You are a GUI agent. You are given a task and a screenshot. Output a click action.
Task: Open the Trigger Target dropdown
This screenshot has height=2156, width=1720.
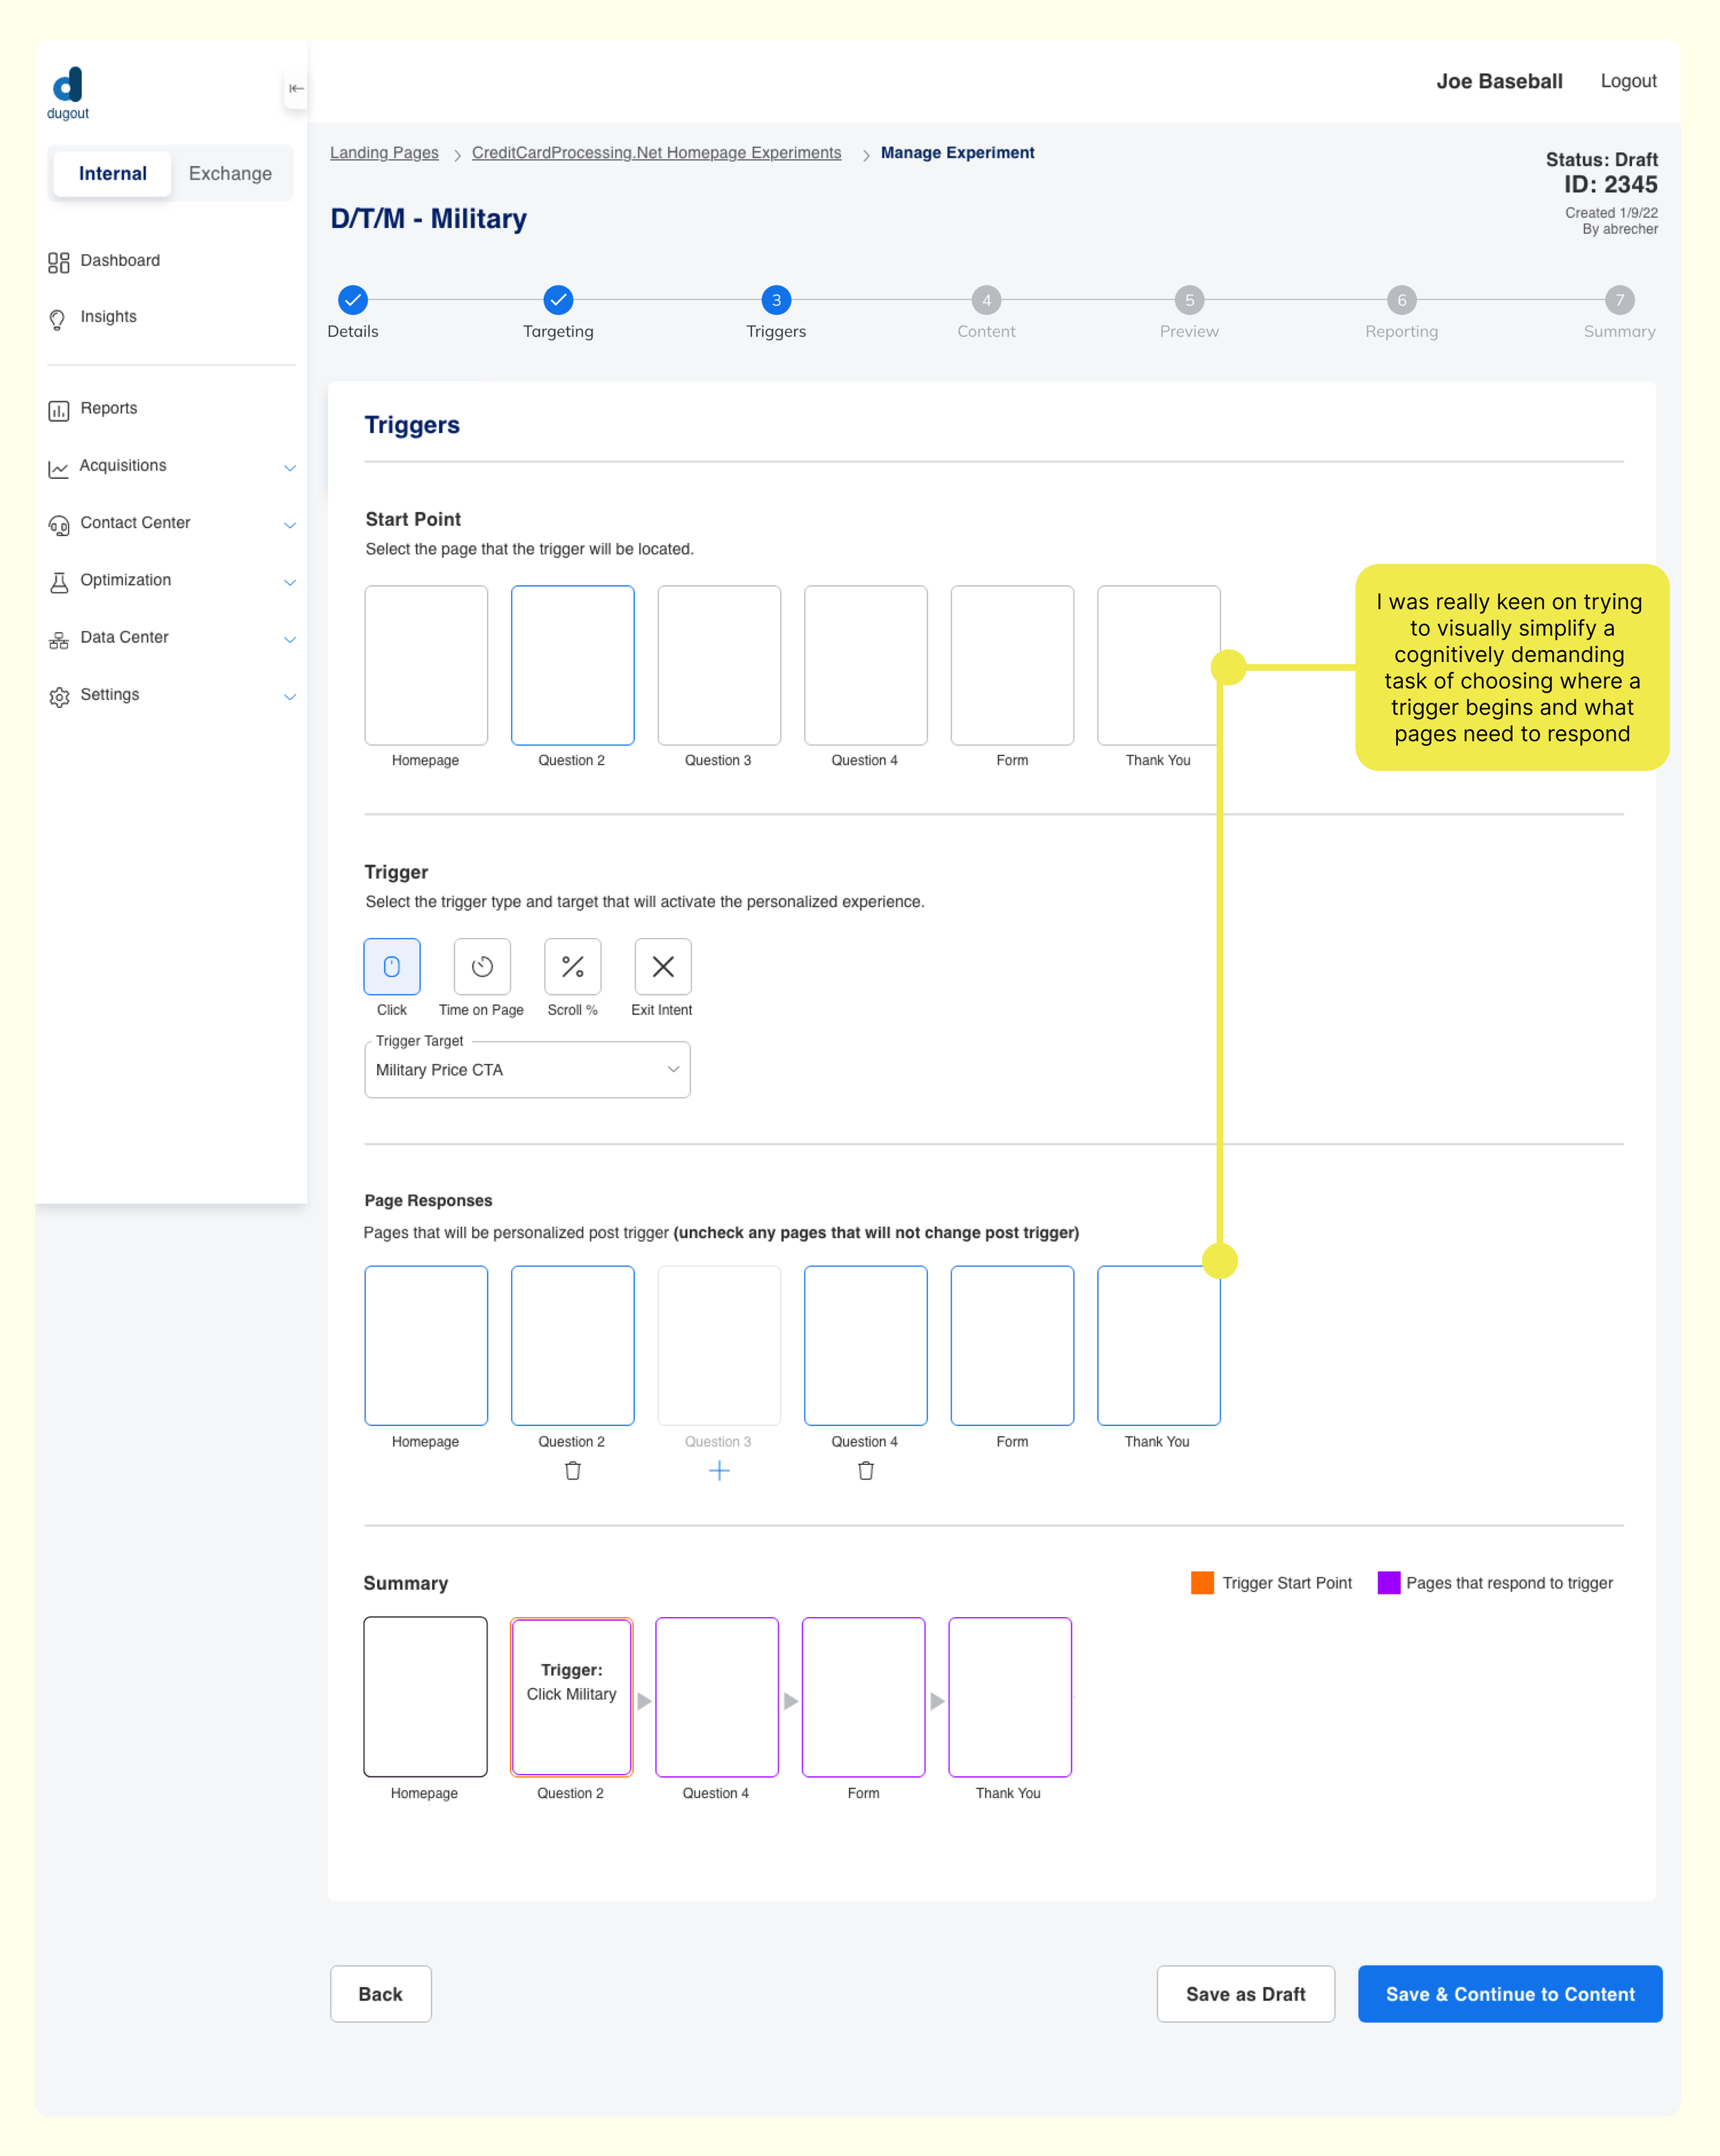tap(527, 1069)
